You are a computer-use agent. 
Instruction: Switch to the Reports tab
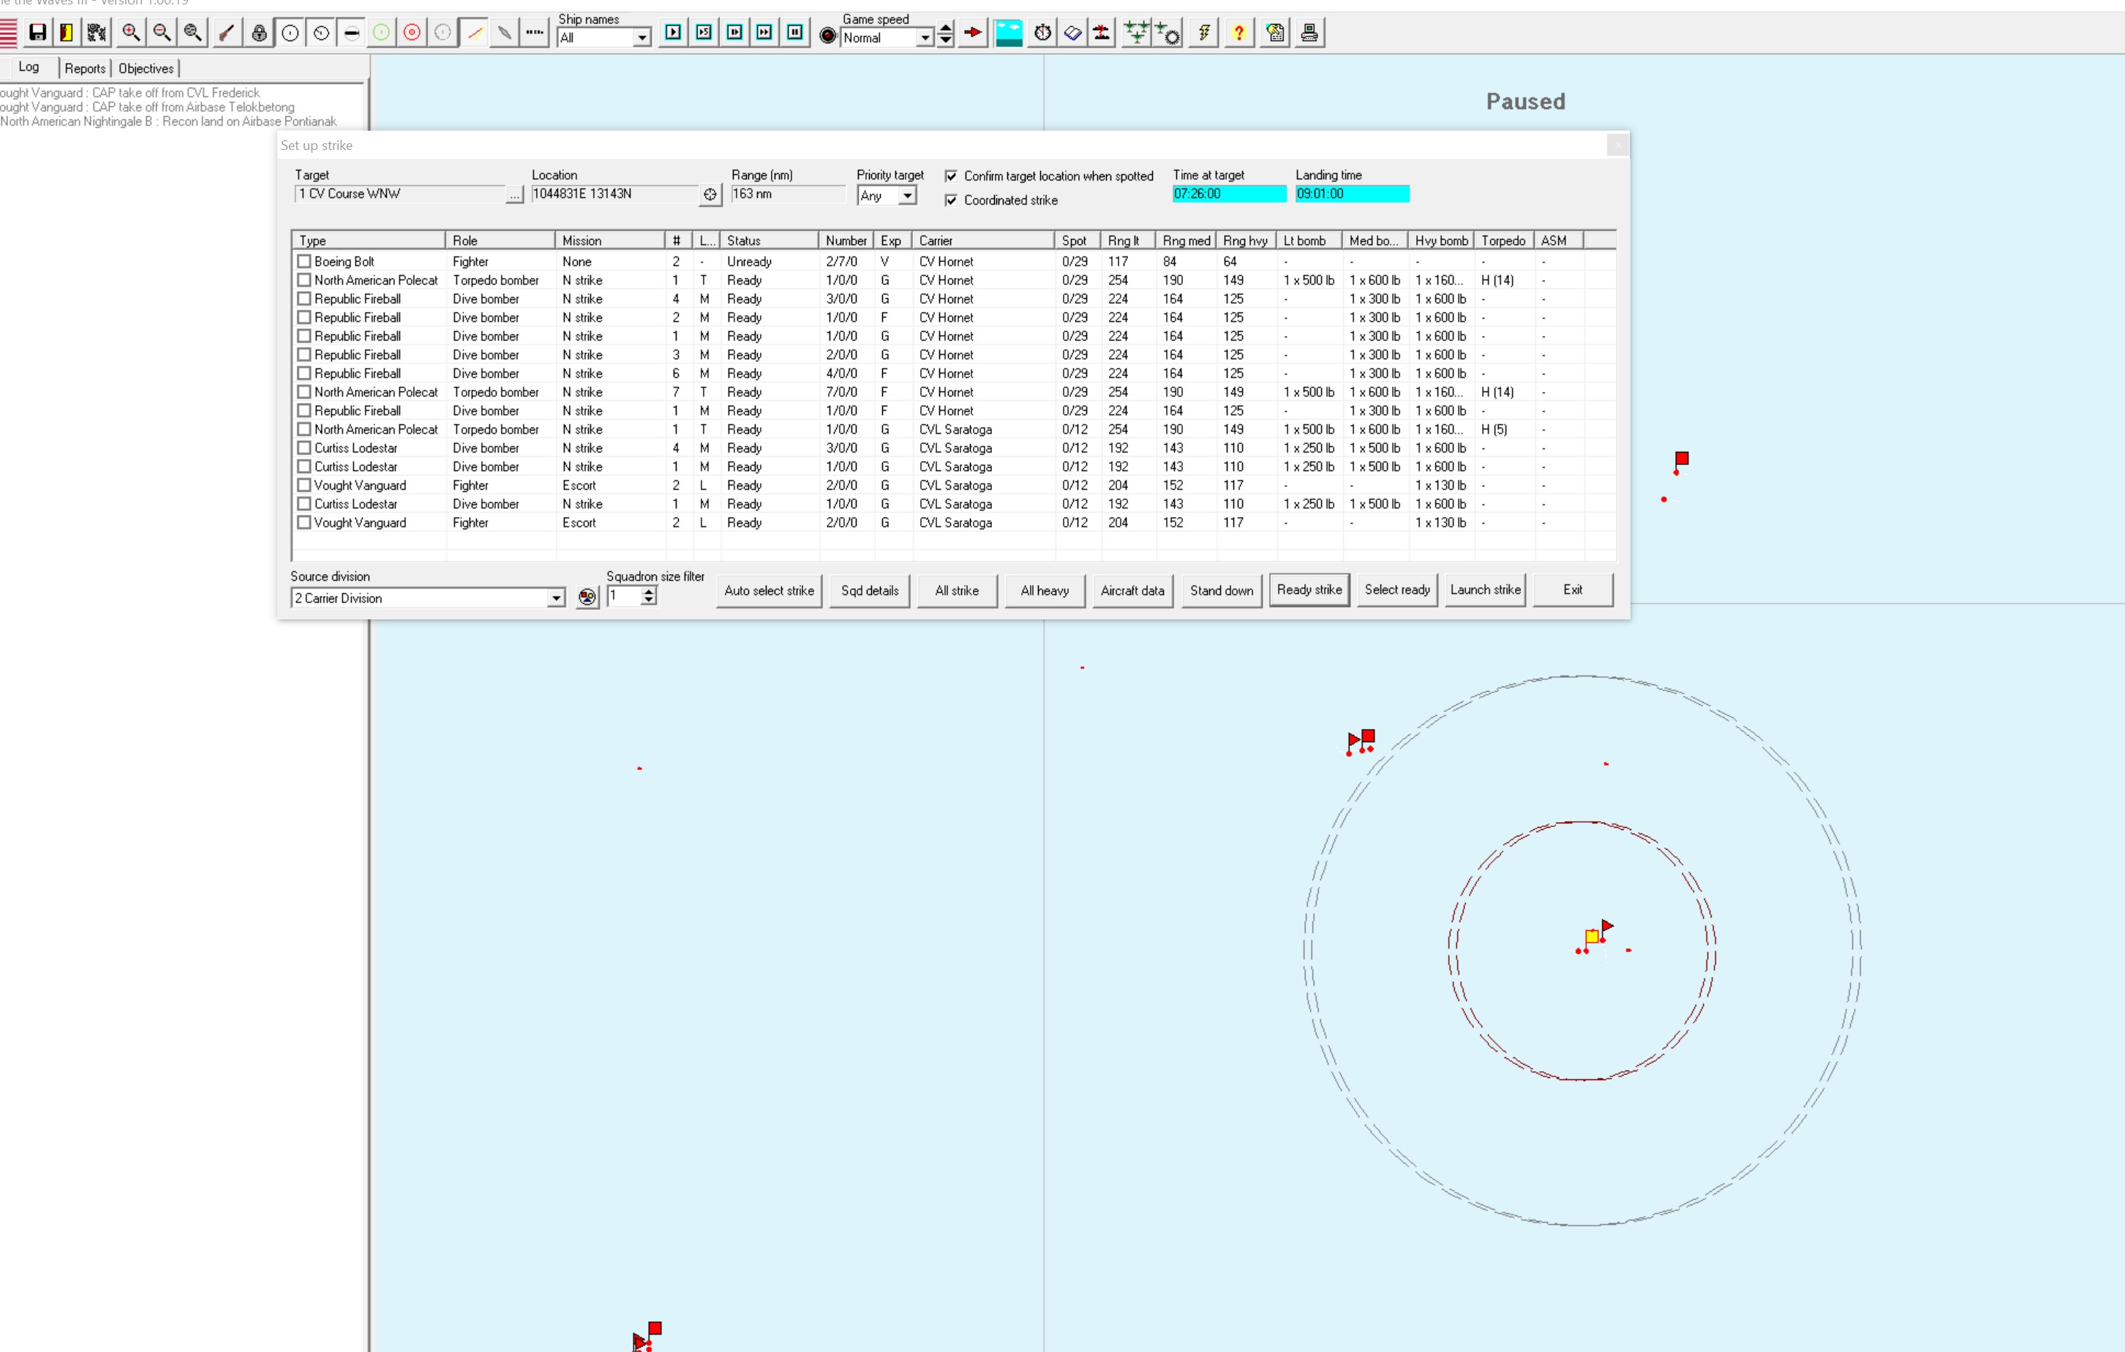tap(85, 68)
